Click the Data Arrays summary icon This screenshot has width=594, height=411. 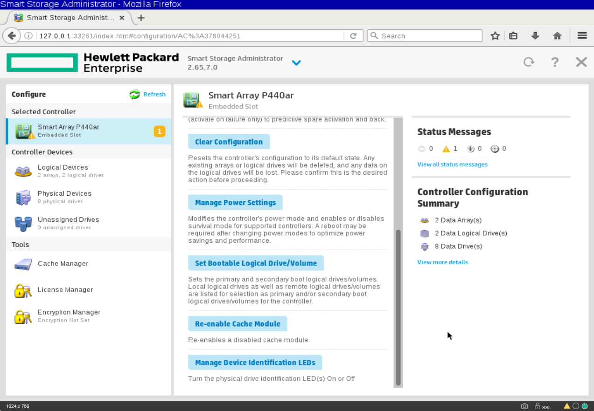point(424,220)
